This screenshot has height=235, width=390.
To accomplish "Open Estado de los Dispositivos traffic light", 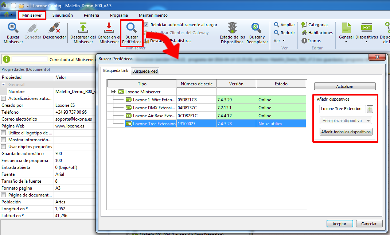I will point(232,29).
